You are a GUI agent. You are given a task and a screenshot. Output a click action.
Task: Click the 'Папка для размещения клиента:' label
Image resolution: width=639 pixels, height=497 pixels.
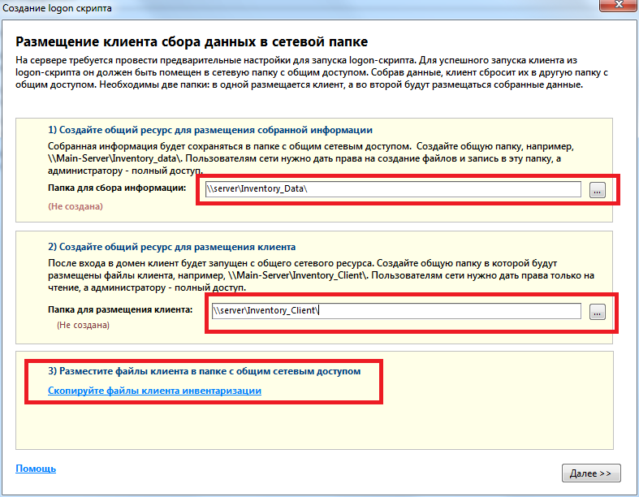(120, 309)
